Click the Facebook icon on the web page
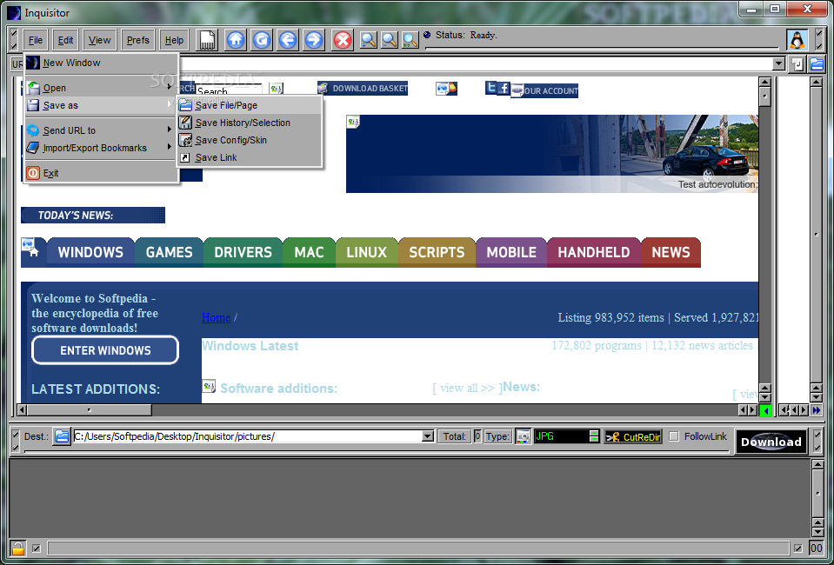The image size is (834, 565). [x=504, y=88]
